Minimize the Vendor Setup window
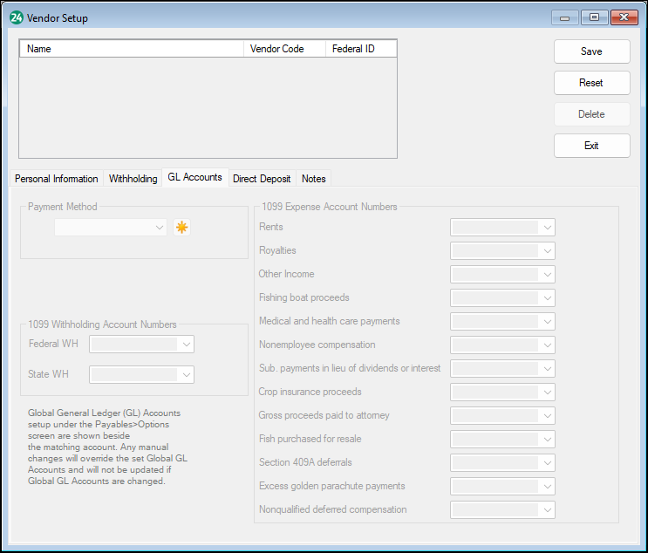 tap(565, 17)
